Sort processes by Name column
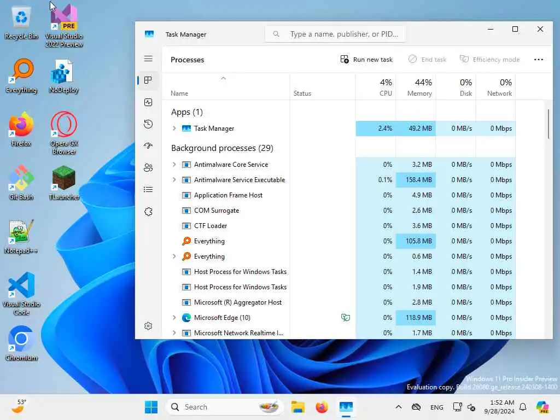The height and width of the screenshot is (420, 560). pos(226,87)
